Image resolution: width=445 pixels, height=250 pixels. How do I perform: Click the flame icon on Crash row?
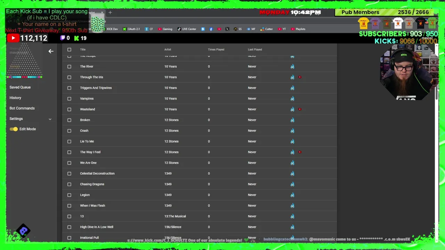coord(292,131)
